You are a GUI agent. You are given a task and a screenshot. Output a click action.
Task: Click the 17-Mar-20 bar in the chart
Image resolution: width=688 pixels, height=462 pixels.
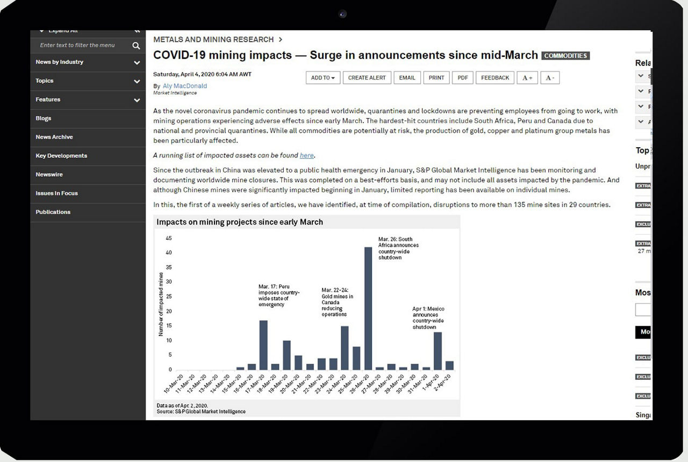pyautogui.click(x=263, y=345)
